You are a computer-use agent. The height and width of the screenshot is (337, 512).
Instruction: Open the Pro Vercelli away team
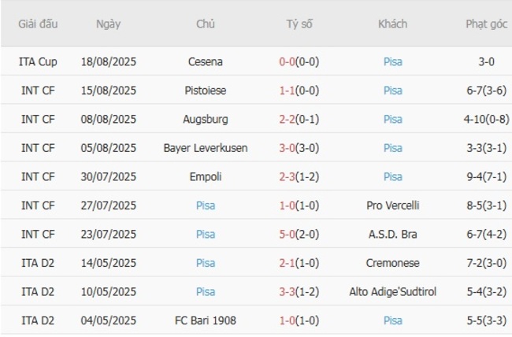tap(392, 206)
